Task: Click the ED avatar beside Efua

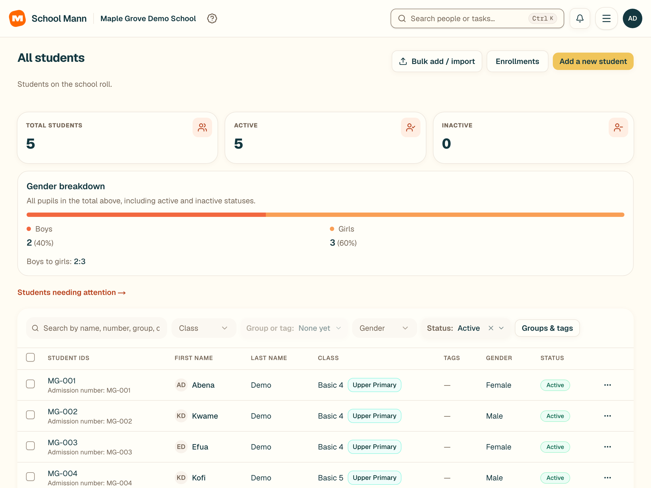Action: pyautogui.click(x=181, y=447)
